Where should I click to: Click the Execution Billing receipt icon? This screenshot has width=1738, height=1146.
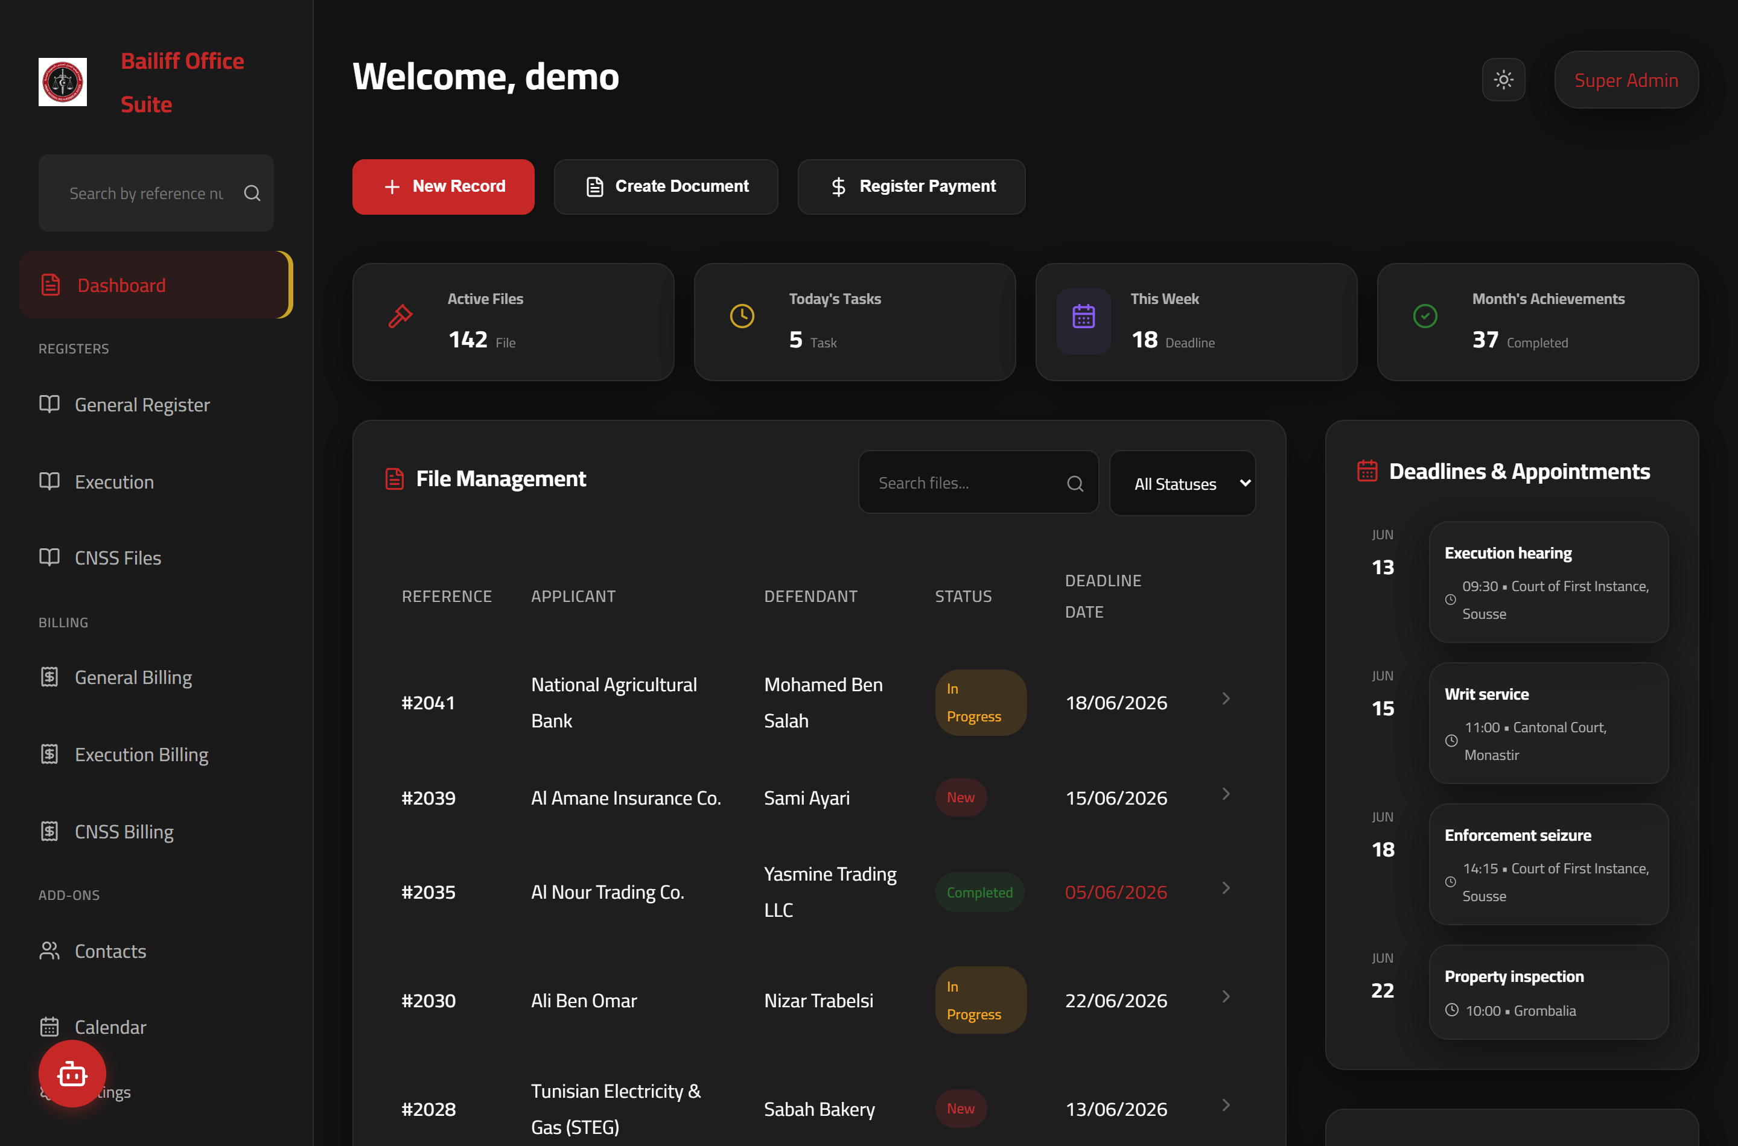point(49,753)
